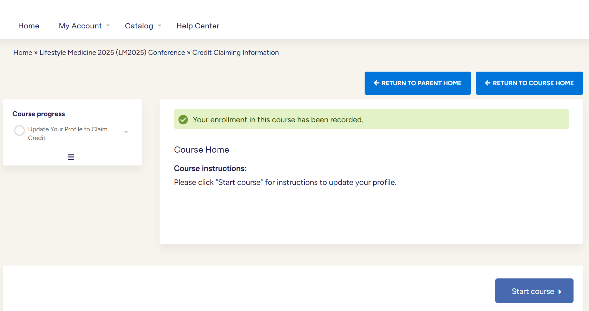
Task: Toggle the Update Your Profile completion circle
Action: point(19,131)
